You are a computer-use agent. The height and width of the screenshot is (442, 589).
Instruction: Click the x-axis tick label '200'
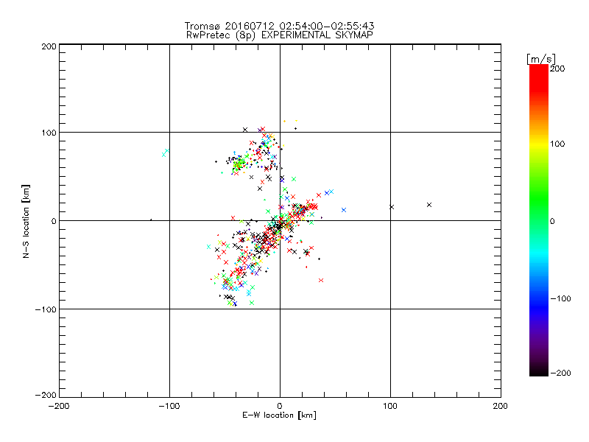[x=501, y=406]
